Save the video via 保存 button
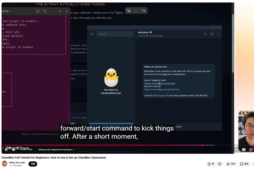The image size is (254, 169). [244, 164]
